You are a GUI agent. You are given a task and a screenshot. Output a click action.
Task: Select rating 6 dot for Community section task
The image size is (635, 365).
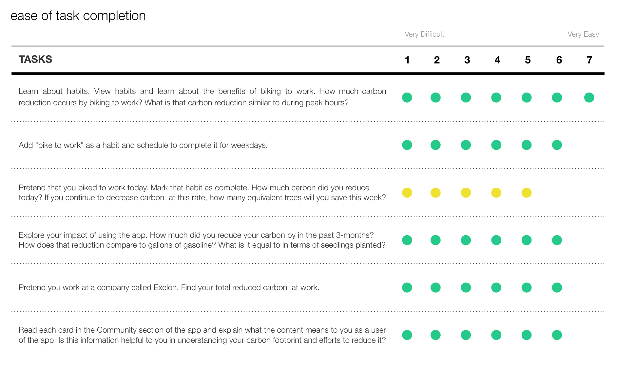[x=557, y=335]
